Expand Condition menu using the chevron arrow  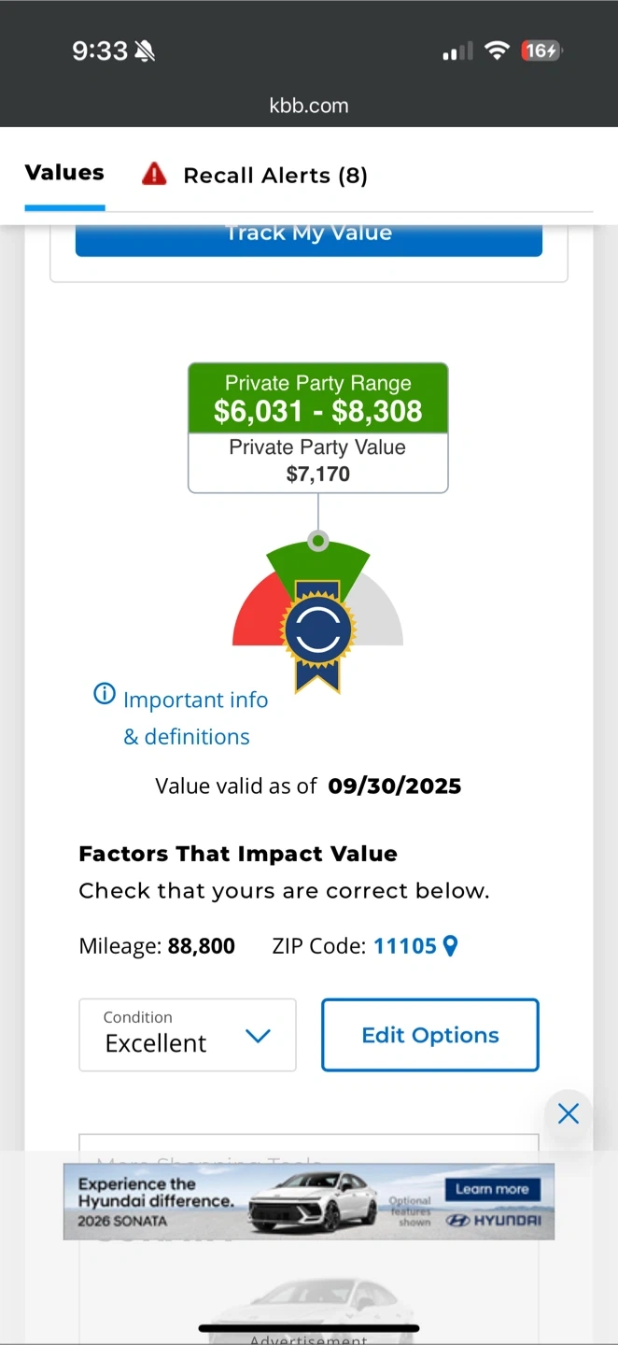[x=257, y=1036]
